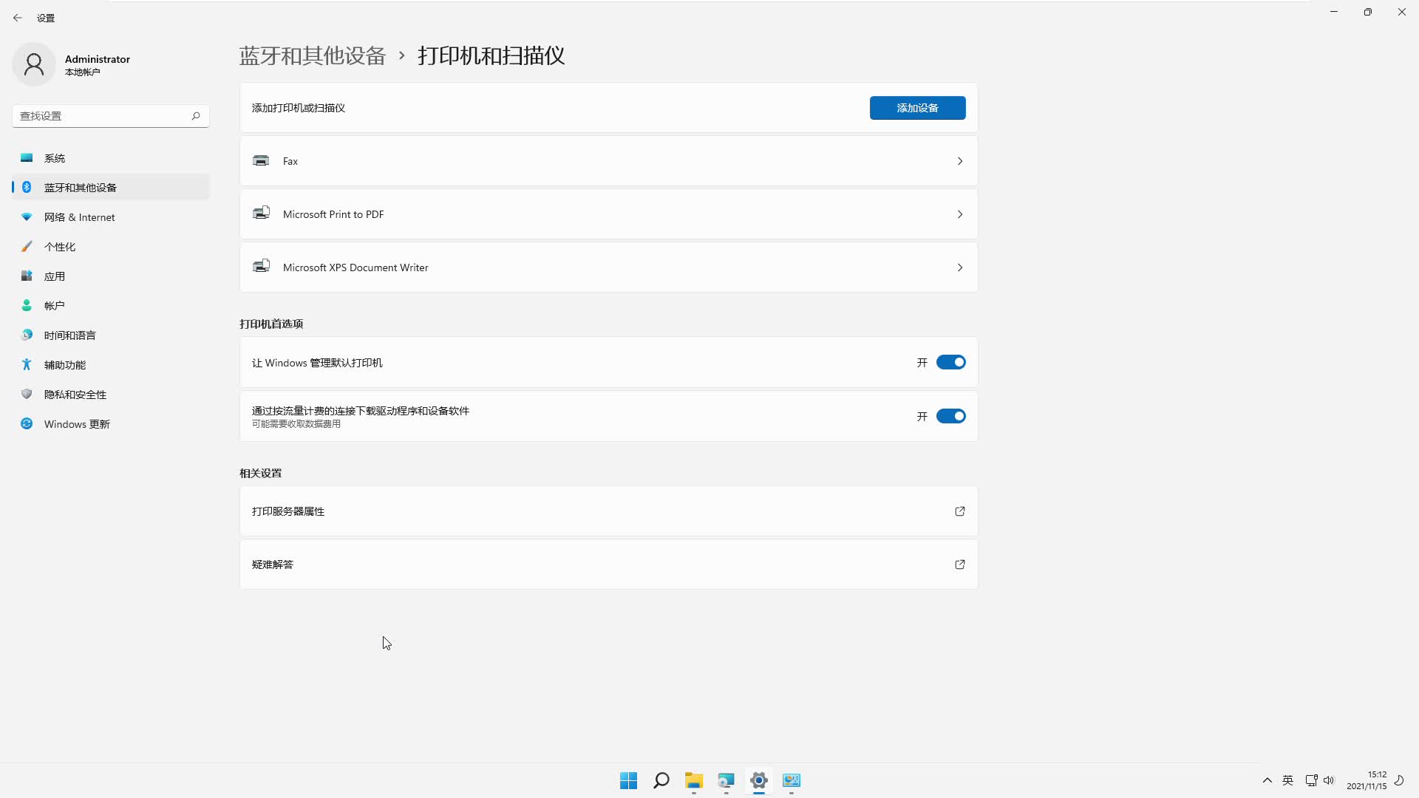Viewport: 1419px width, 798px height.
Task: Click the back arrow in Settings
Action: [x=18, y=18]
